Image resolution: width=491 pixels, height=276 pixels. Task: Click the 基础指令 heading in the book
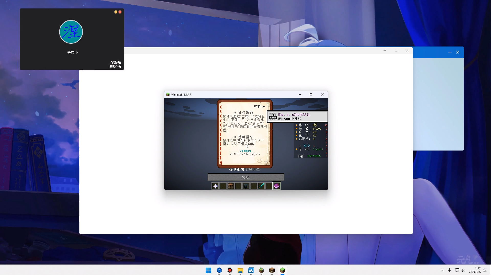[245, 137]
